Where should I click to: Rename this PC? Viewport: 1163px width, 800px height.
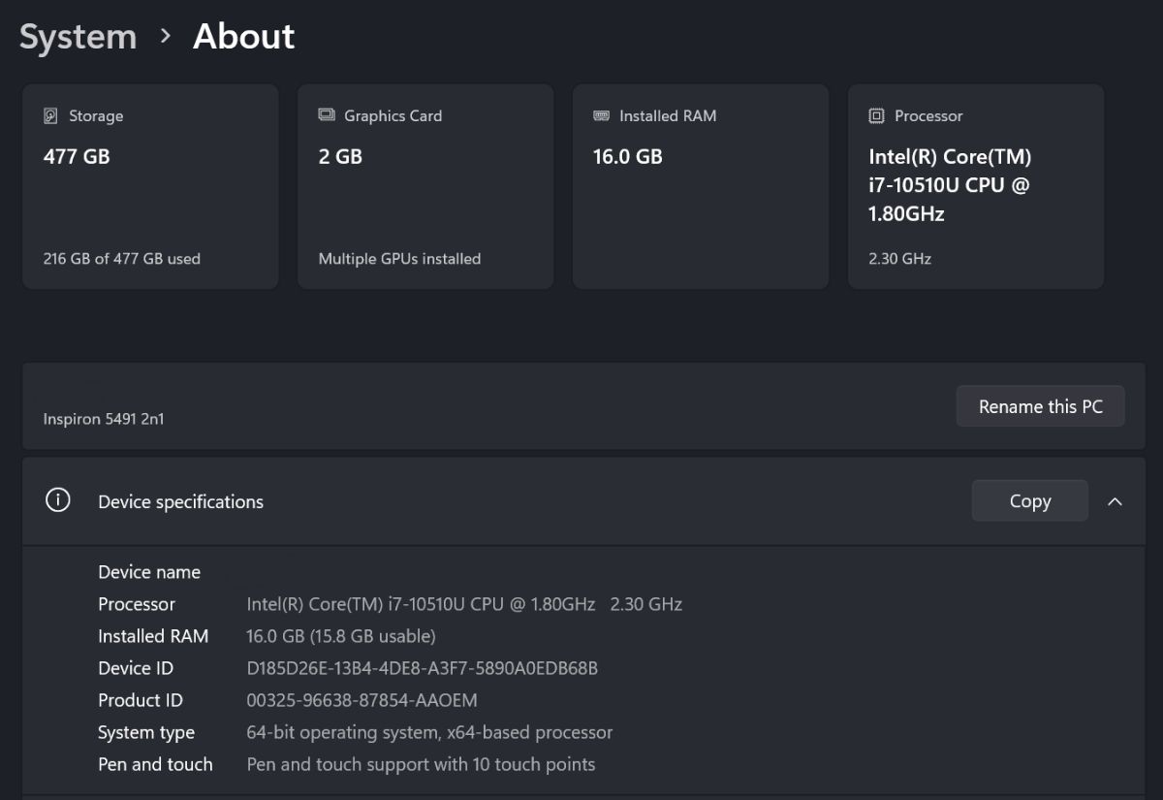1041,406
